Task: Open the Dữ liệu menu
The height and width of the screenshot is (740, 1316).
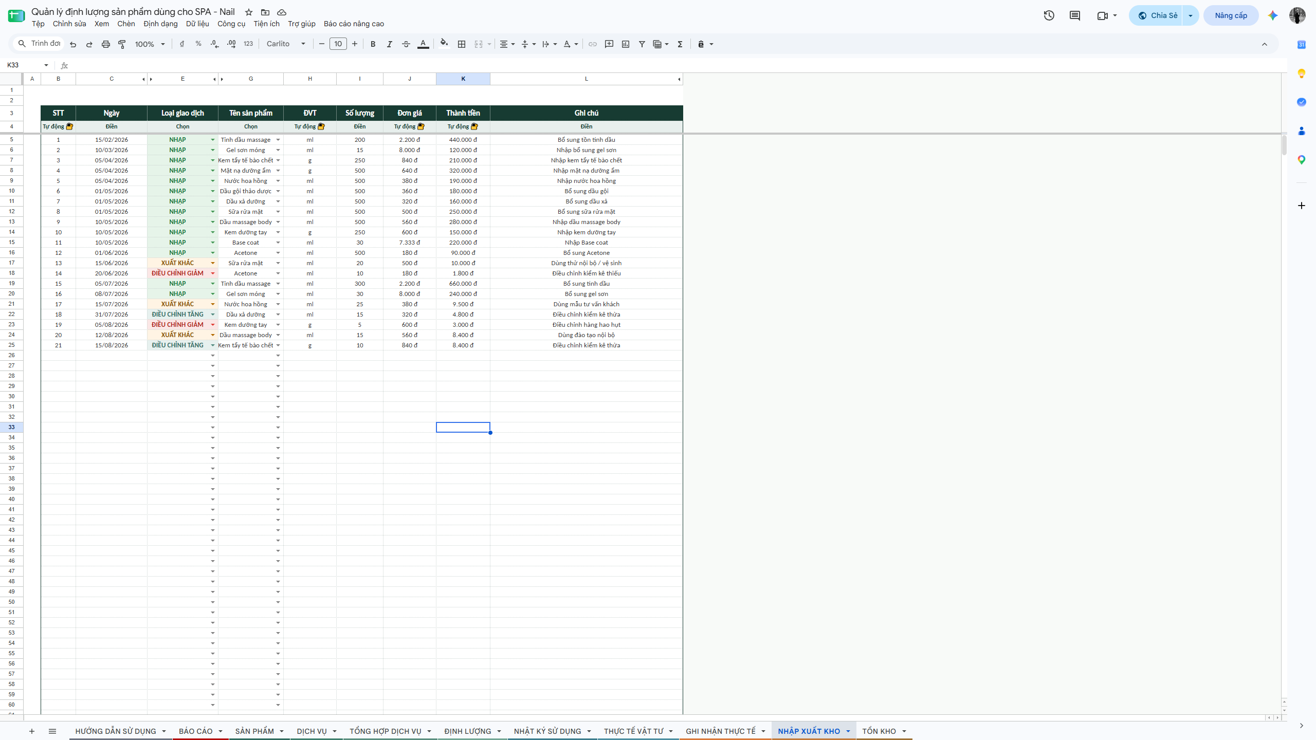Action: (197, 24)
